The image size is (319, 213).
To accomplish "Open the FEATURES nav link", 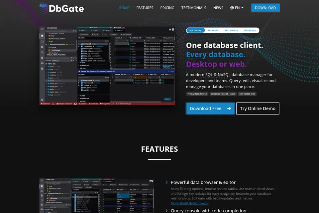I will [x=145, y=8].
